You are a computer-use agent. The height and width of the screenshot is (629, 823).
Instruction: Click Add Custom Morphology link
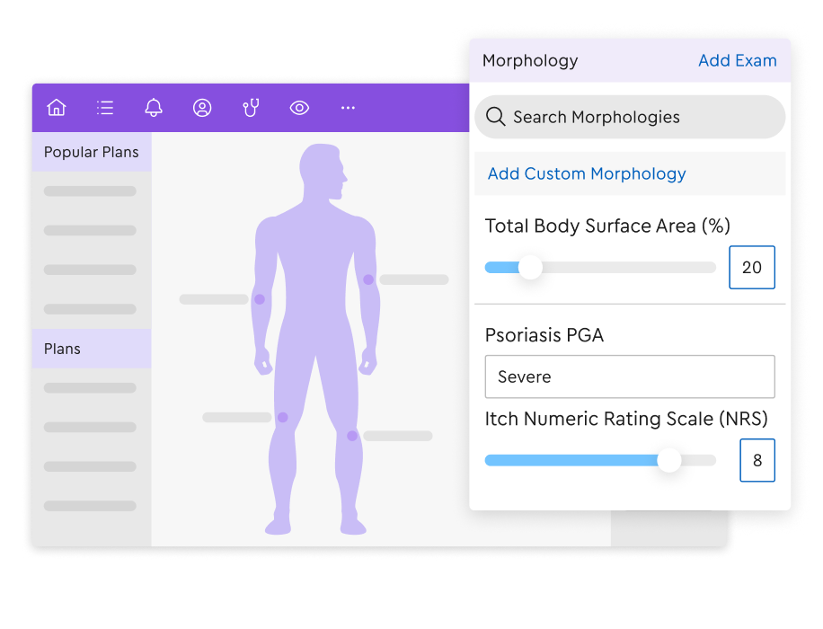tap(587, 173)
